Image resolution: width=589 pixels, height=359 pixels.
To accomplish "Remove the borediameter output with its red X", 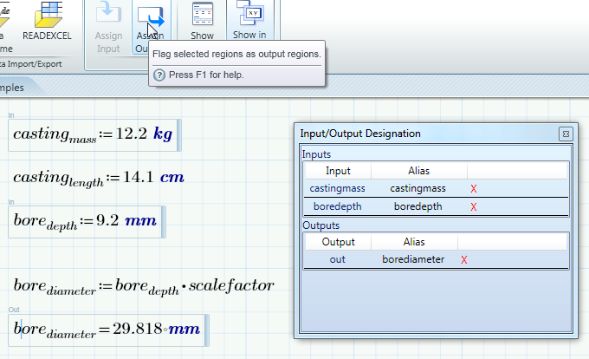I will pyautogui.click(x=464, y=260).
